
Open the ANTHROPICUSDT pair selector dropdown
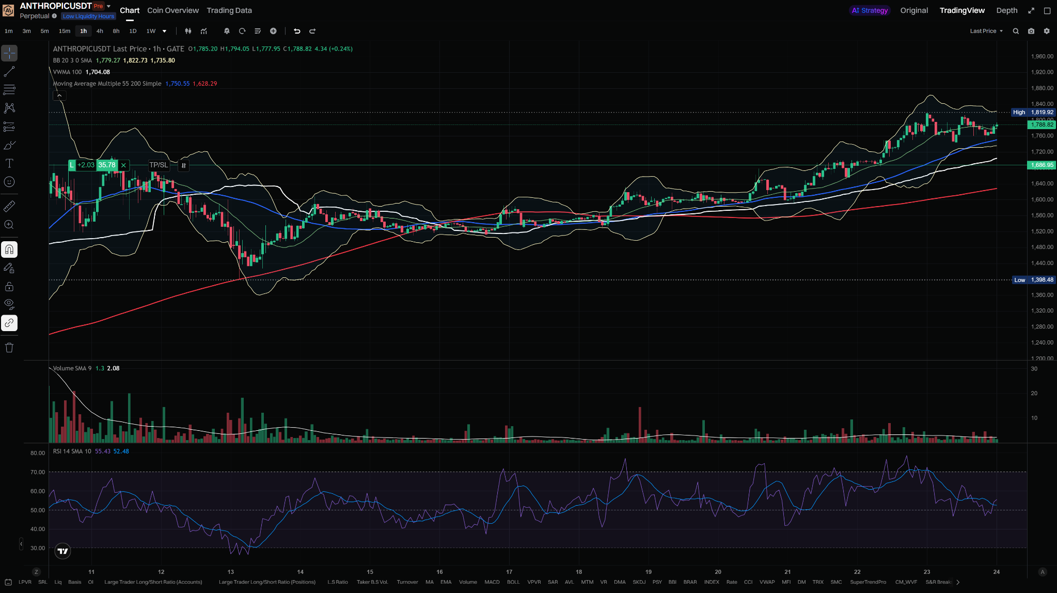pyautogui.click(x=108, y=6)
